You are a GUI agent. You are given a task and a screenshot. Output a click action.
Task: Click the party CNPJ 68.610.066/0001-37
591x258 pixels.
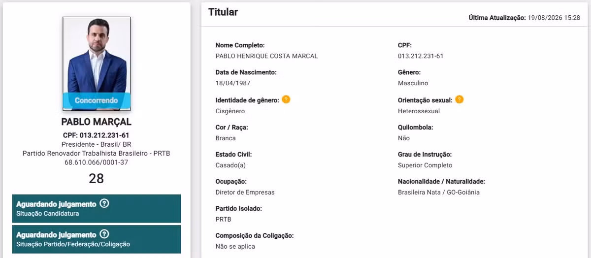[x=97, y=162]
